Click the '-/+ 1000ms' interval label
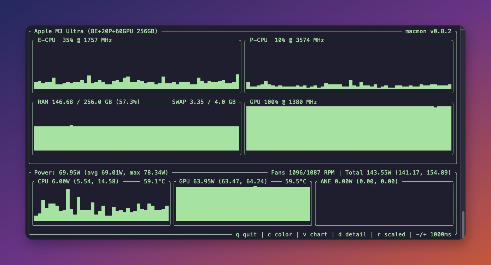491x265 pixels. (x=434, y=234)
